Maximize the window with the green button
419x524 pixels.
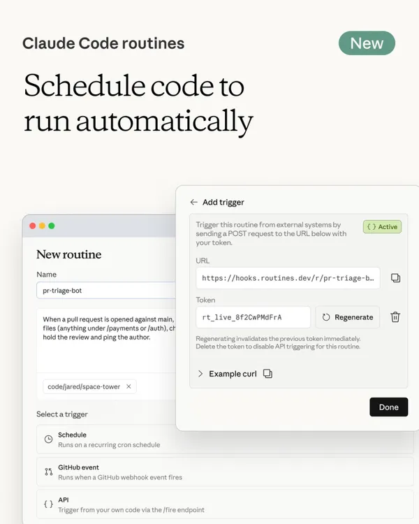point(52,226)
